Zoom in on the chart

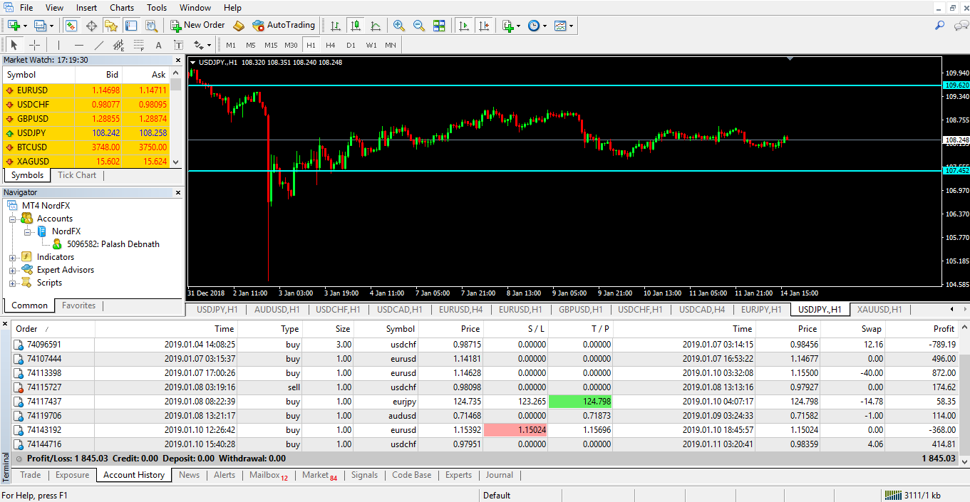coord(399,25)
